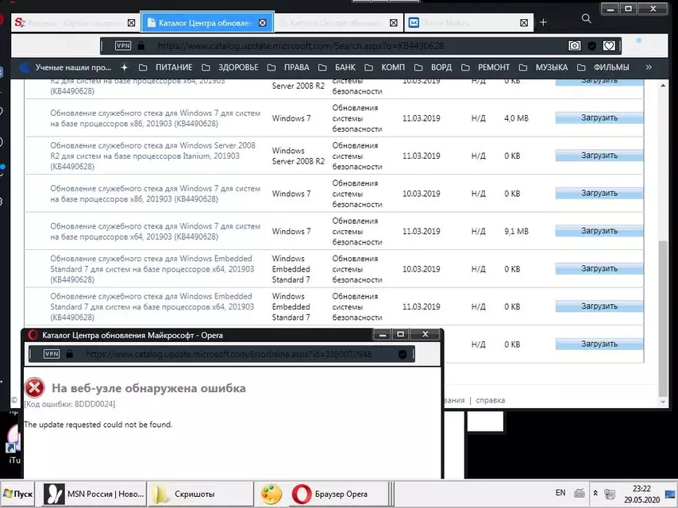Viewport: 678px width, 508px height.
Task: Switch to the Mail.ru tab
Action: click(x=468, y=22)
